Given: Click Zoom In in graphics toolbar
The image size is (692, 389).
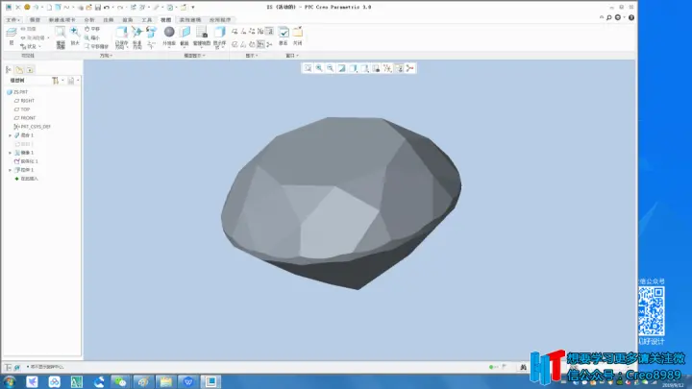Looking at the screenshot, I should (319, 68).
